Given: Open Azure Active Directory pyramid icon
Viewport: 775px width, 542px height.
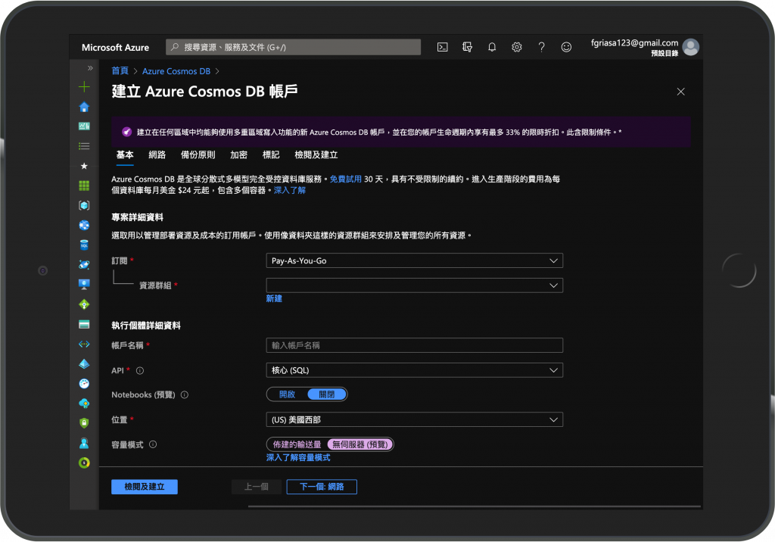Looking at the screenshot, I should [84, 364].
